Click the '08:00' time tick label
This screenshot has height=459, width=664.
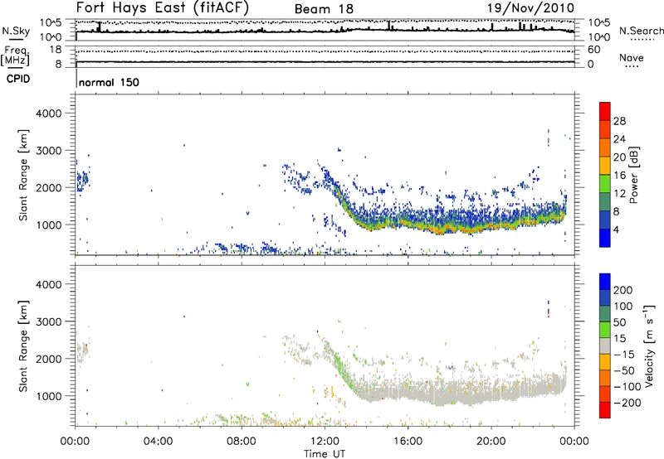coord(241,442)
